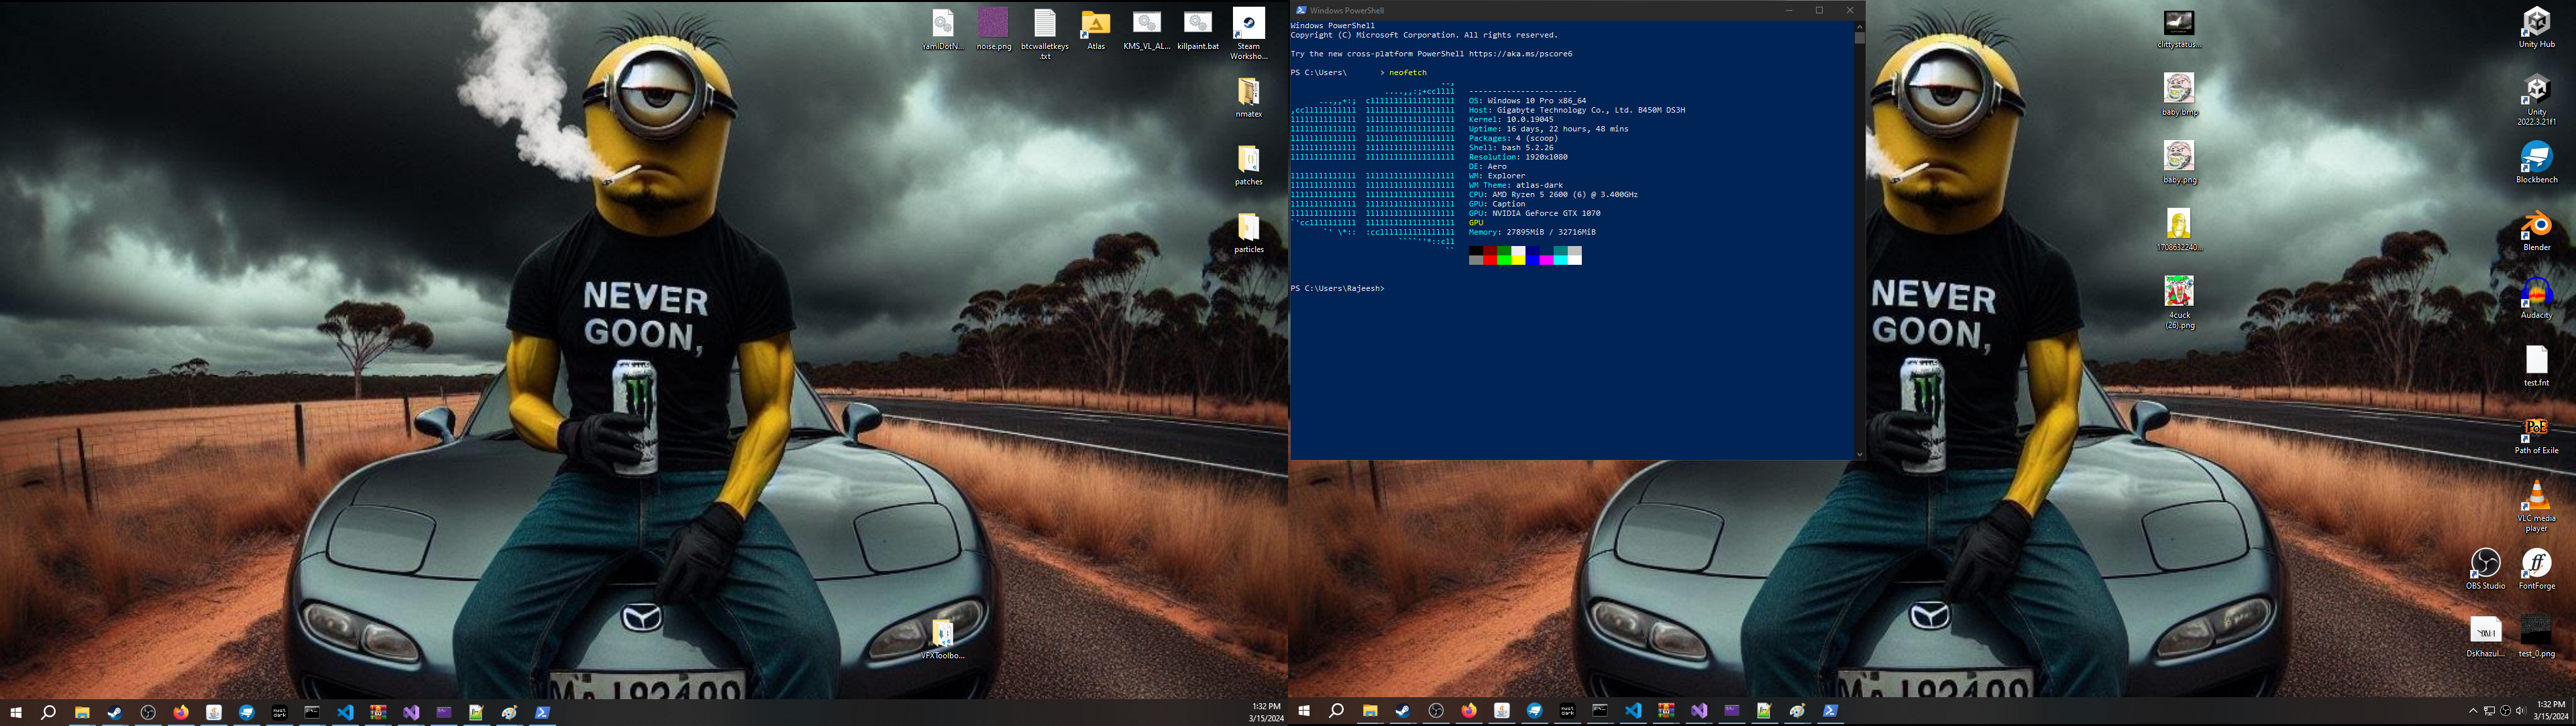Click the left monitor taskbar clock

(x=1265, y=712)
